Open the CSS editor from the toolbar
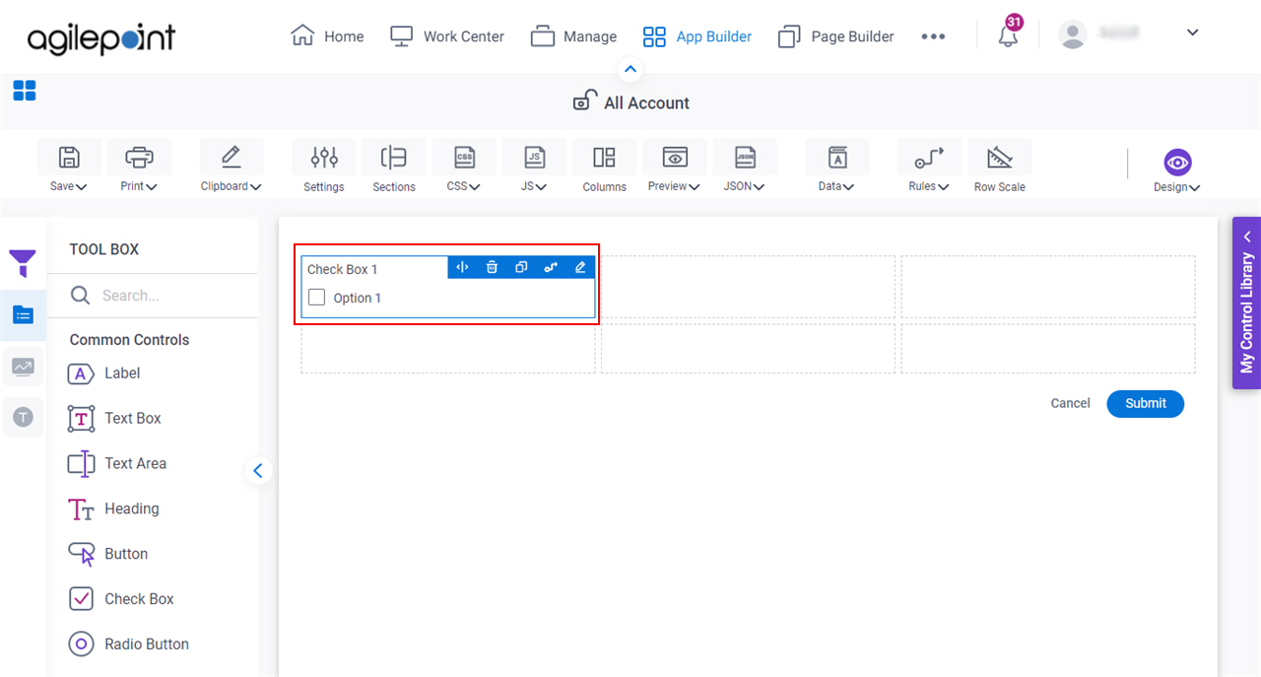The image size is (1261, 677). (x=463, y=166)
